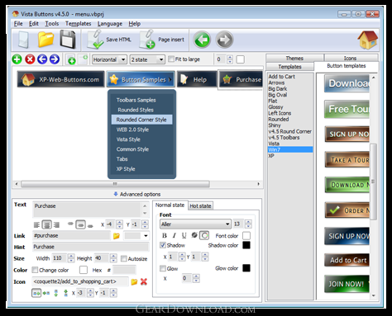Viewport: 392px width, 316px height.
Task: Open the 2 state dropdown
Action: [147, 59]
